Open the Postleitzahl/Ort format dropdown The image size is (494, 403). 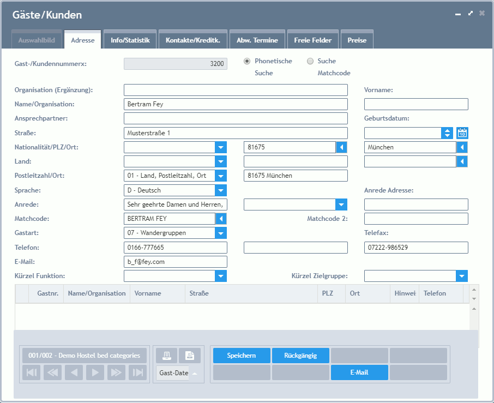point(221,176)
